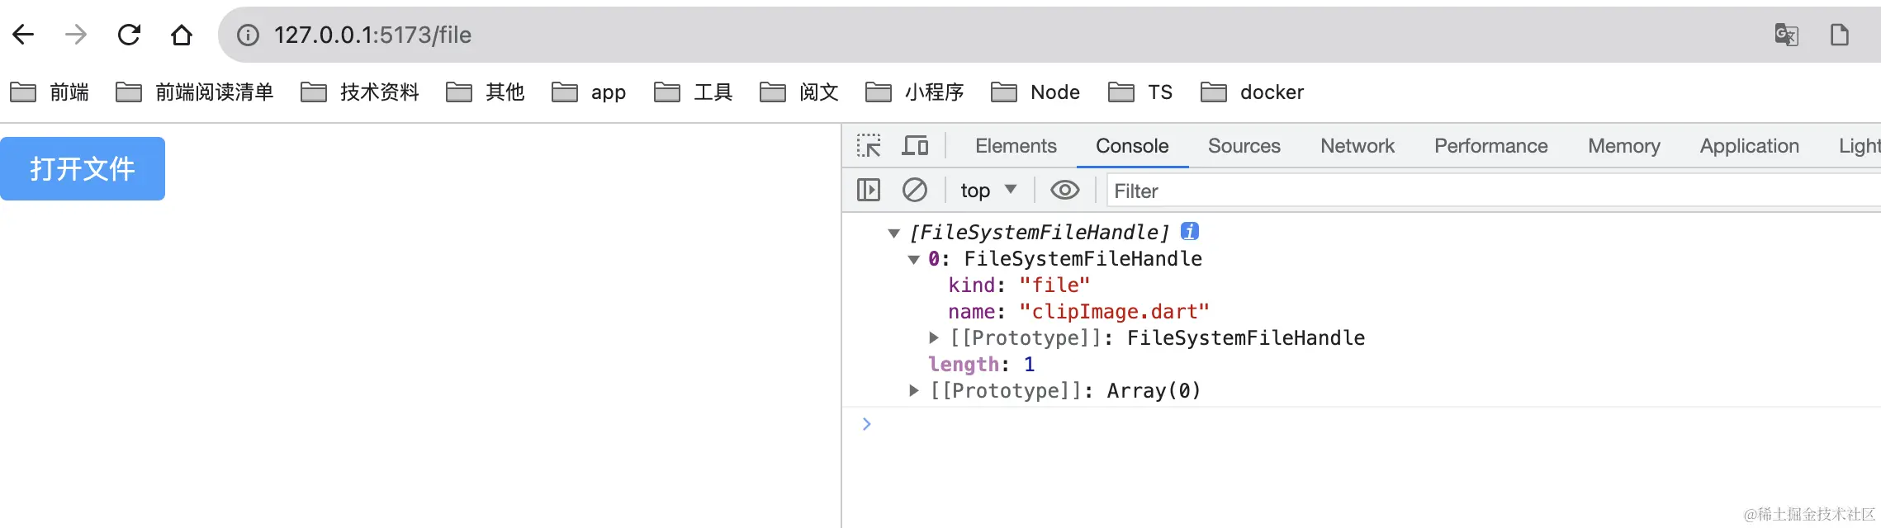Collapse the 0: FileSystemFileHandle item
The width and height of the screenshot is (1881, 528).
point(913,259)
